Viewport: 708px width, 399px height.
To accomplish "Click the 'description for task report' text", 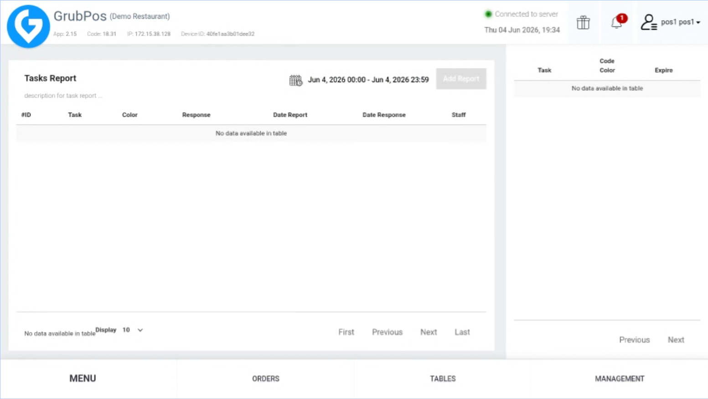I will [x=63, y=96].
